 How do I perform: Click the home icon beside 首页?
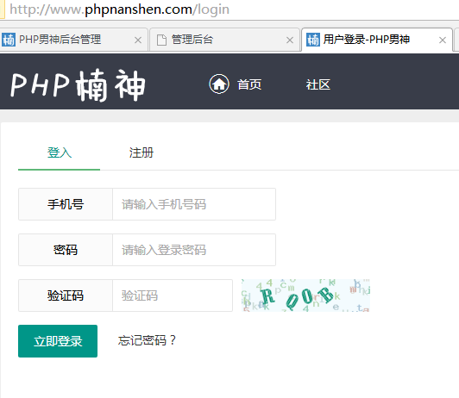click(219, 84)
